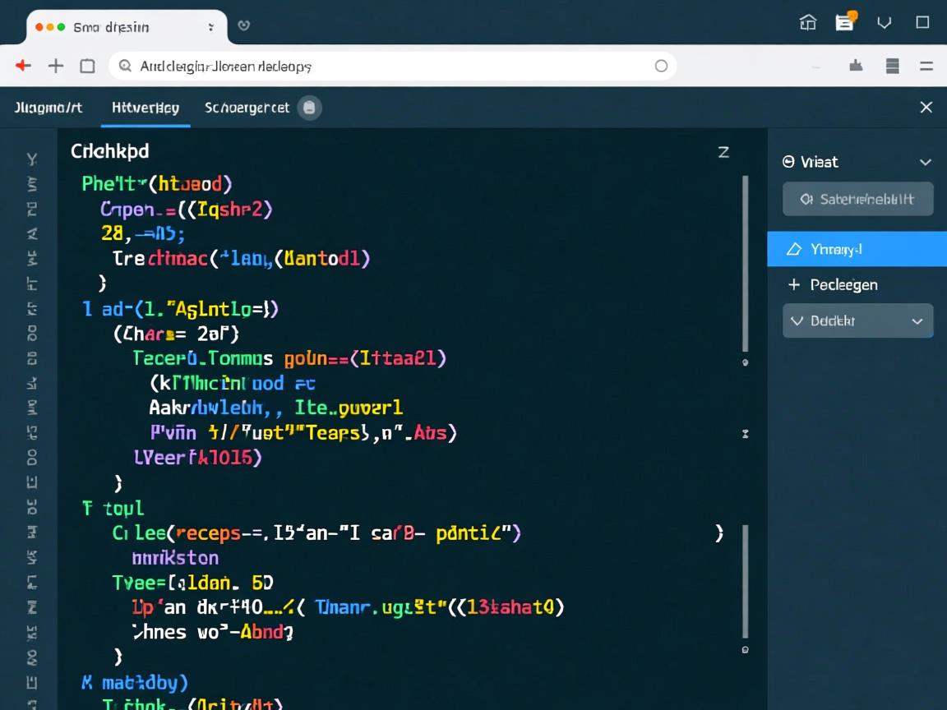Open the Jliagmo/rt tab
Viewport: 947px width, 710px height.
click(49, 108)
